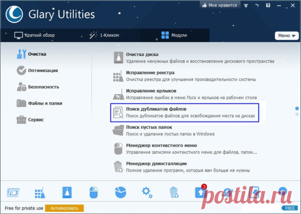Click the Context Menu Manager mouse icon

tap(118, 148)
